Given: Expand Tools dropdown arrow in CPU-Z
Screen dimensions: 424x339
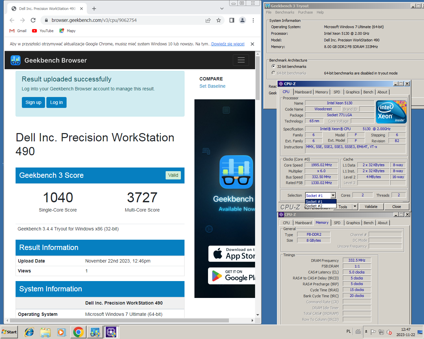Looking at the screenshot, I should click(x=355, y=207).
